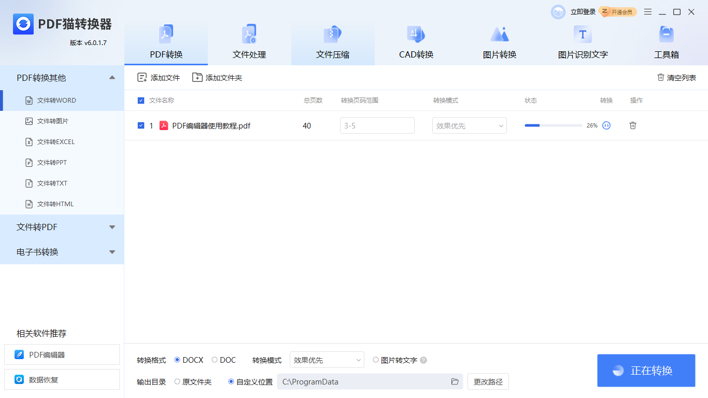Click the 26% conversion progress bar
Viewport: 708px width, 398px height.
pyautogui.click(x=554, y=125)
